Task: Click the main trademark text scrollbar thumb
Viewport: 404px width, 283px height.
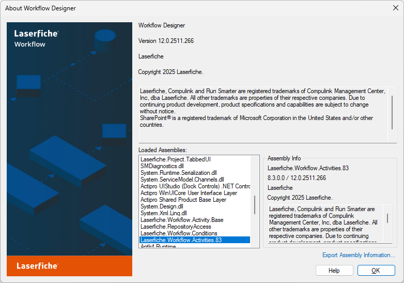Action: click(x=392, y=112)
